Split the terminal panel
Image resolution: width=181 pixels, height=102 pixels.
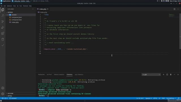(167, 75)
